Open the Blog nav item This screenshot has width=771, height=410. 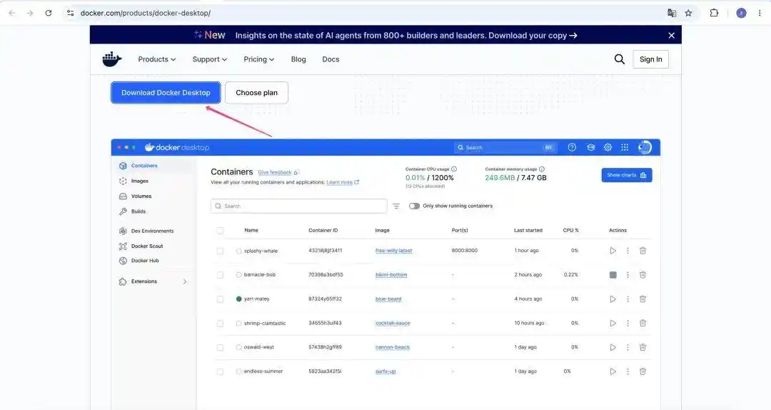(x=298, y=59)
